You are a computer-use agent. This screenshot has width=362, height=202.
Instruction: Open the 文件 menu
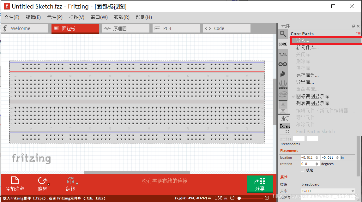[x=12, y=17]
